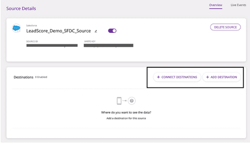Click the phone device illustration icon
Screen dimensions: 250x144
(119, 101)
